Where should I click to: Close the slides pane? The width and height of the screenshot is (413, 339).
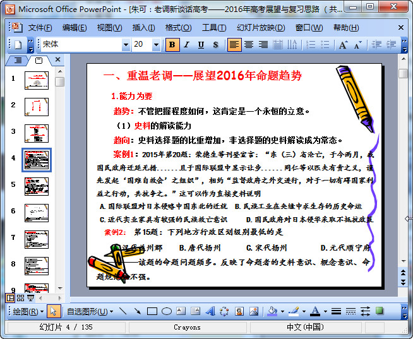(58, 60)
